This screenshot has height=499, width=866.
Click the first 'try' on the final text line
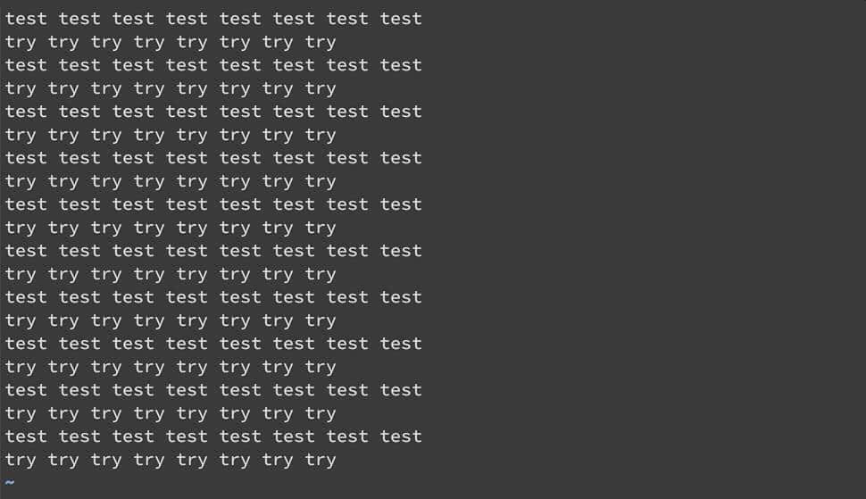tap(21, 460)
